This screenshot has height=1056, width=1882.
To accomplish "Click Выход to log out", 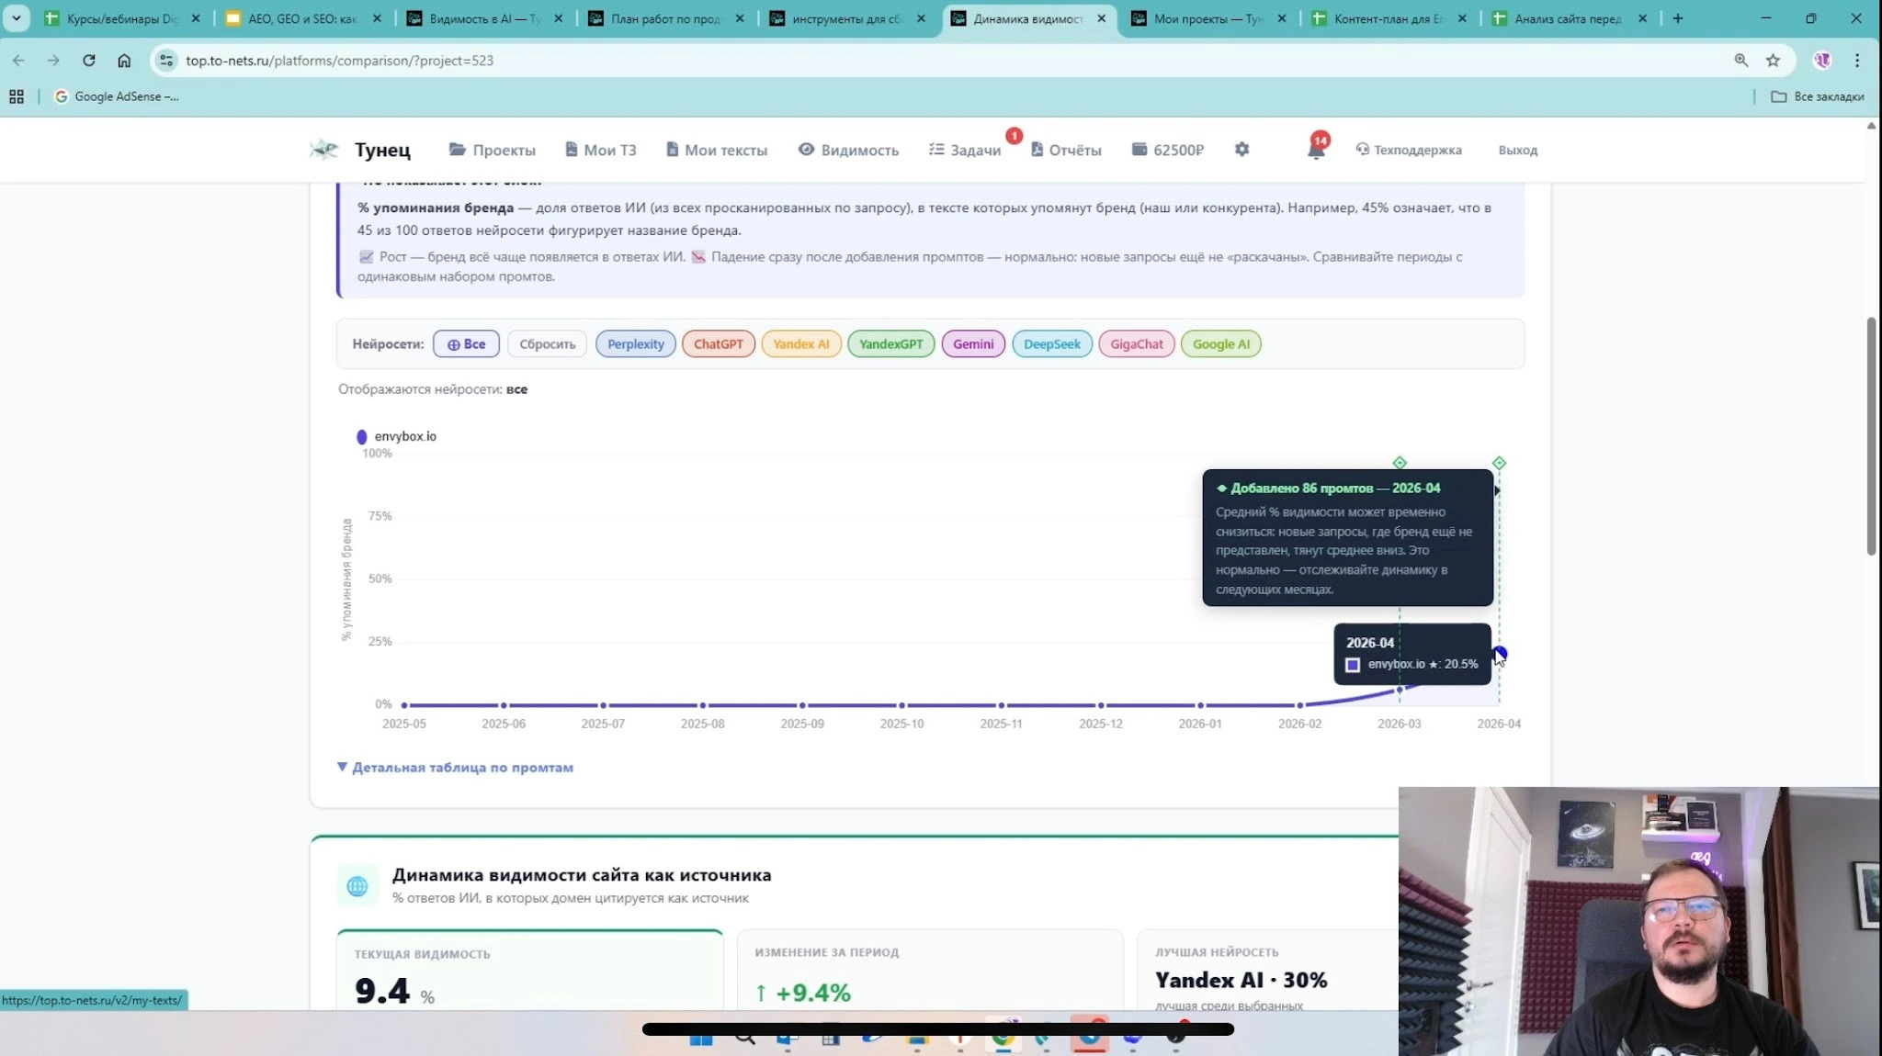I will [1517, 150].
